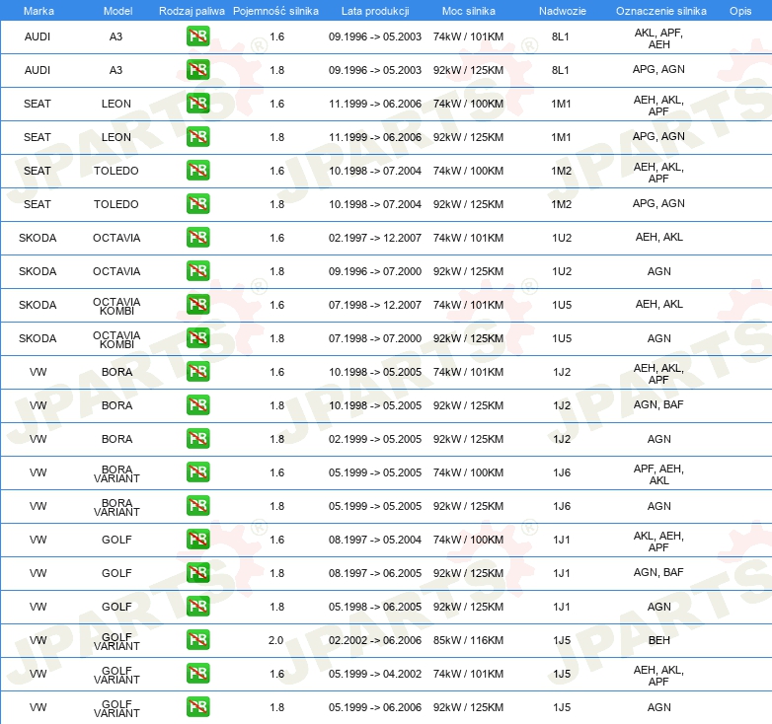Click the GOLF VARIANT model cell in the 2.0 row

click(x=116, y=641)
